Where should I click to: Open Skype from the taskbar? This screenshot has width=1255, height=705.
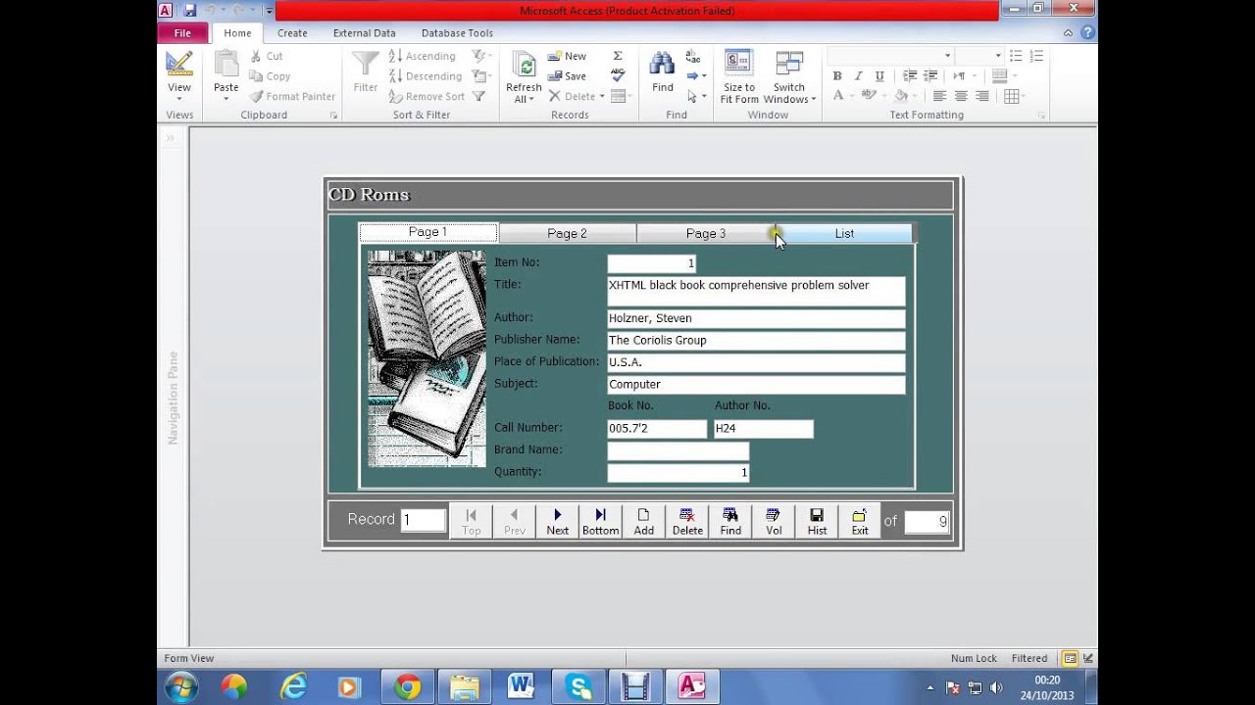pos(577,687)
